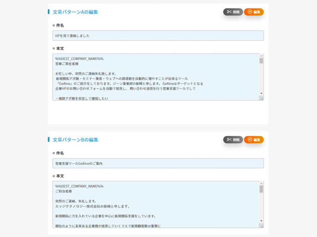Click the down arrow of pattern A body scrollbar

(x=262, y=93)
